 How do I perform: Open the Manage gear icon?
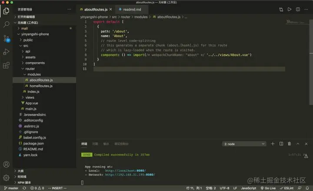pos(6,178)
